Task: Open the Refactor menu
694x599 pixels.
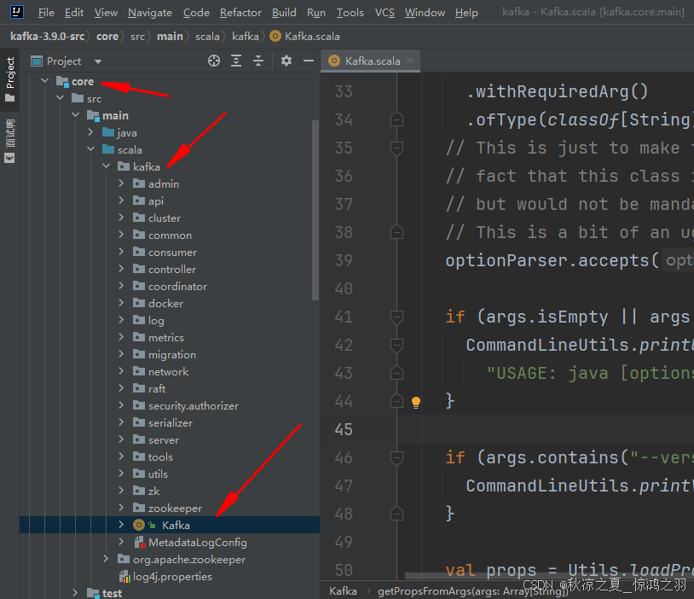Action: [240, 13]
